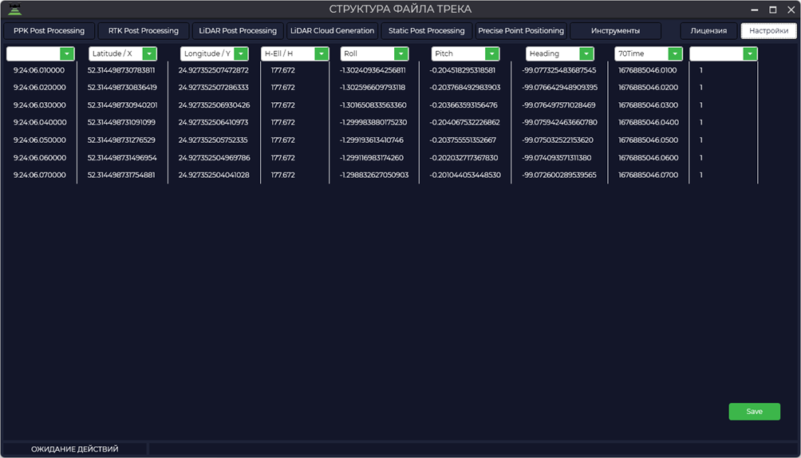
Task: Click time value 1676885046.0300
Action: [x=649, y=105]
